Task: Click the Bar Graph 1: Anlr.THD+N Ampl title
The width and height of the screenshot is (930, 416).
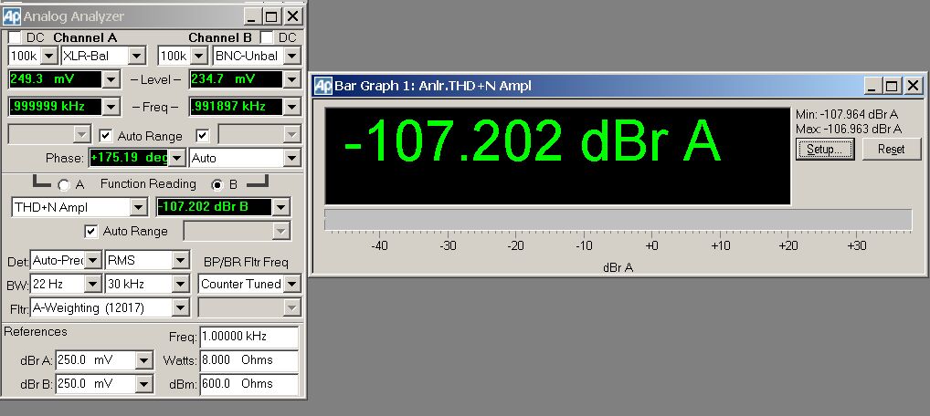Action: coord(432,86)
